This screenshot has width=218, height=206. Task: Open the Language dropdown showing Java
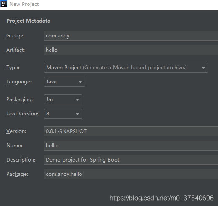click(64, 82)
